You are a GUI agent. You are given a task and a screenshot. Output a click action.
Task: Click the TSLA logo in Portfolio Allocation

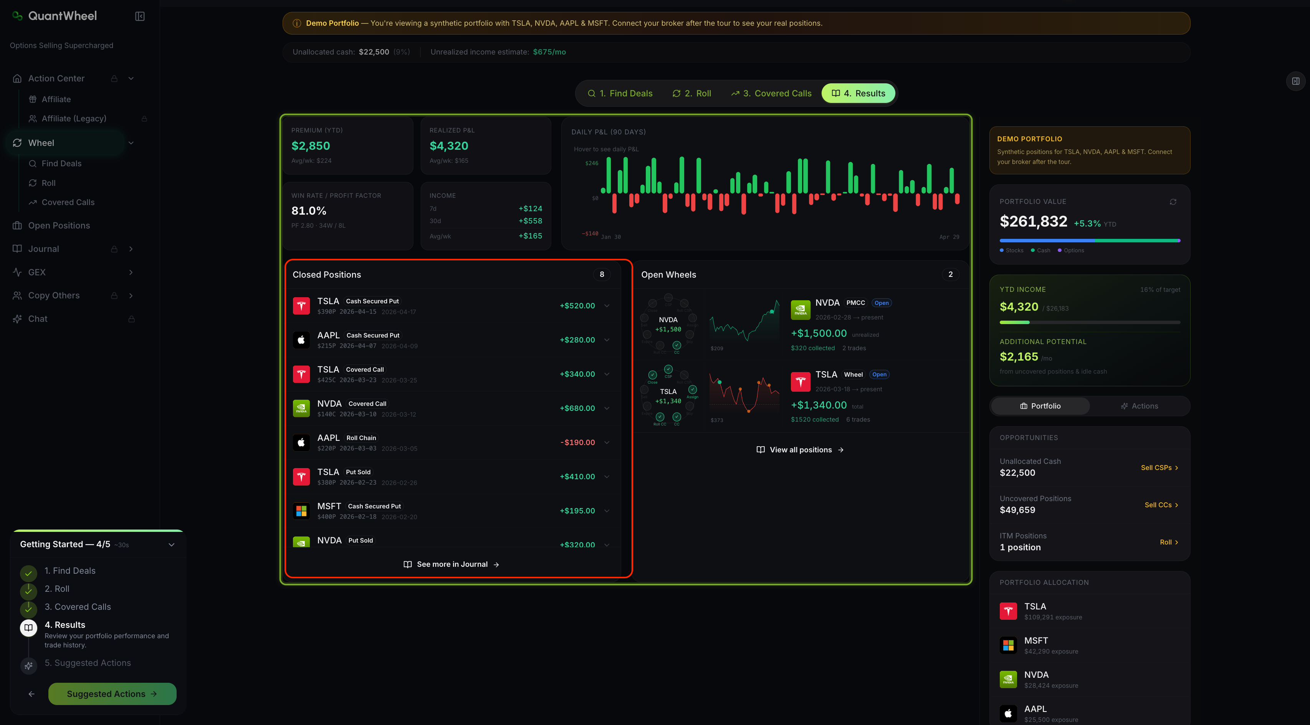click(1008, 611)
